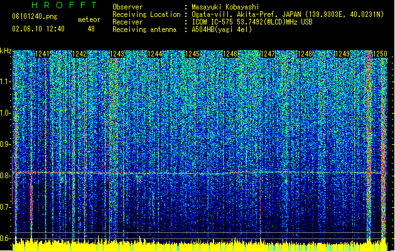
Task: Click the 06101240.png filename label
Action: pyautogui.click(x=35, y=17)
